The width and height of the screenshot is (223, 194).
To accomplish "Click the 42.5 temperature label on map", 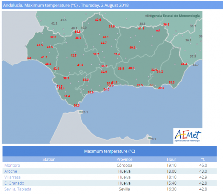I will point(73,55).
